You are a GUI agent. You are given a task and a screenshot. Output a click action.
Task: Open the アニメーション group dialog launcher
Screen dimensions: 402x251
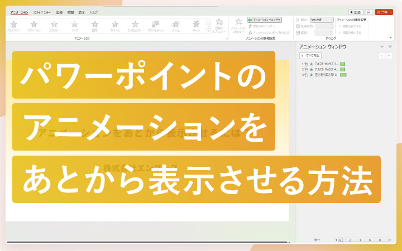point(227,38)
